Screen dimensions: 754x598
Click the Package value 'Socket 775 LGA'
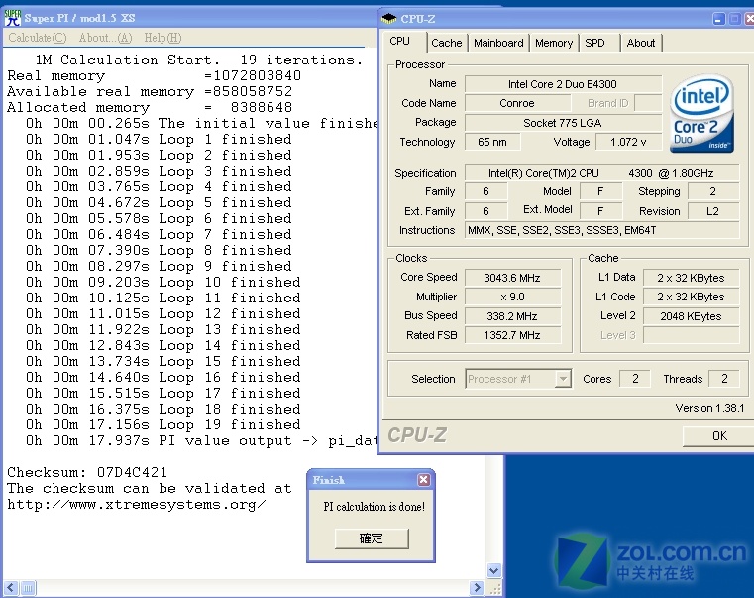[563, 123]
